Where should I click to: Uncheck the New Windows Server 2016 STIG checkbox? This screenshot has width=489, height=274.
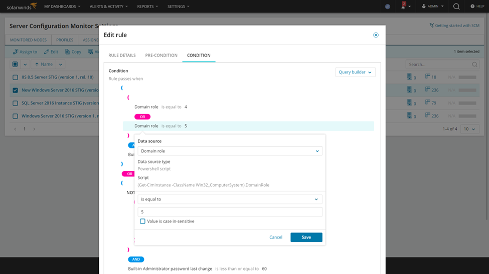click(15, 90)
